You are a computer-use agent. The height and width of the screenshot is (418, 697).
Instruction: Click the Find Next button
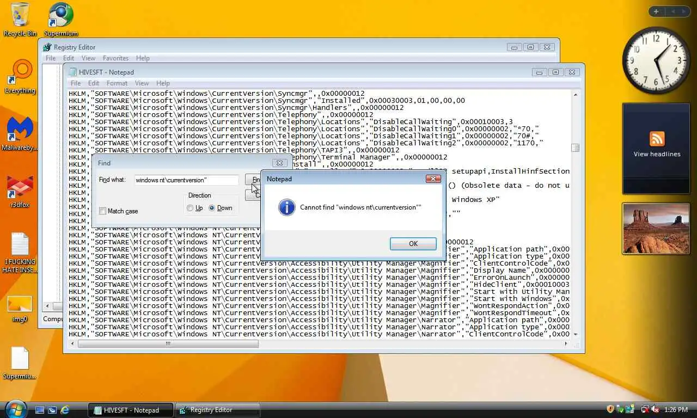(x=253, y=180)
